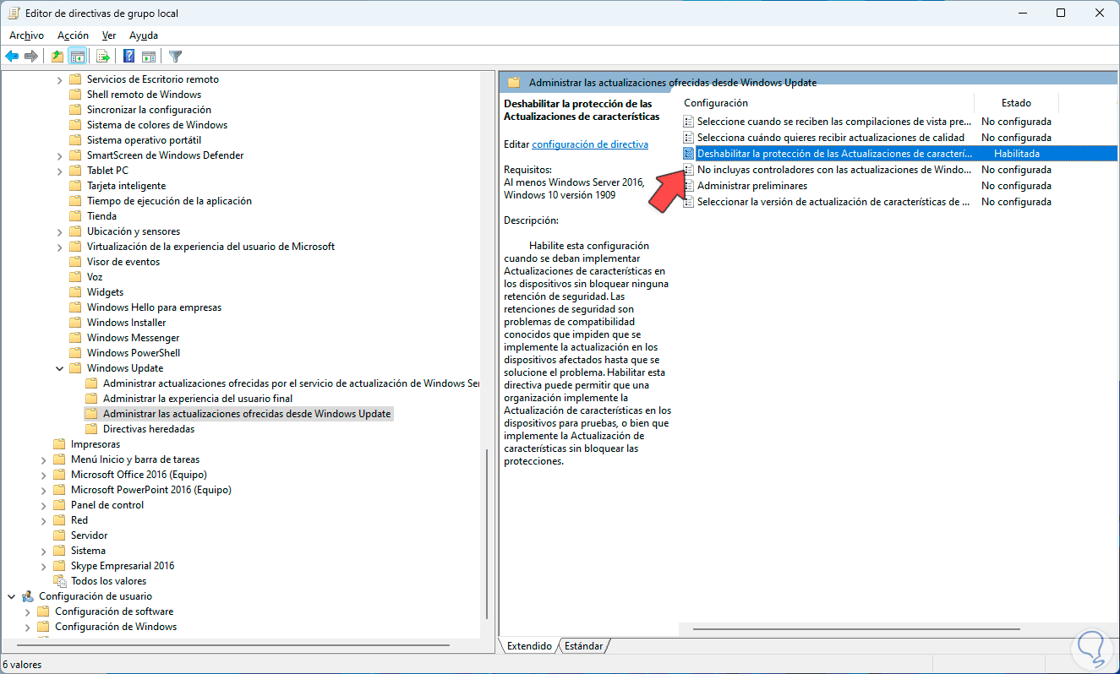1120x674 pixels.
Task: Collapse Configuración de usuario node
Action: (11, 596)
